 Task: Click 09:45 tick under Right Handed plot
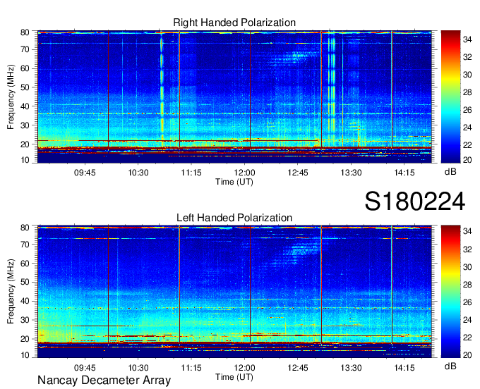(85, 173)
